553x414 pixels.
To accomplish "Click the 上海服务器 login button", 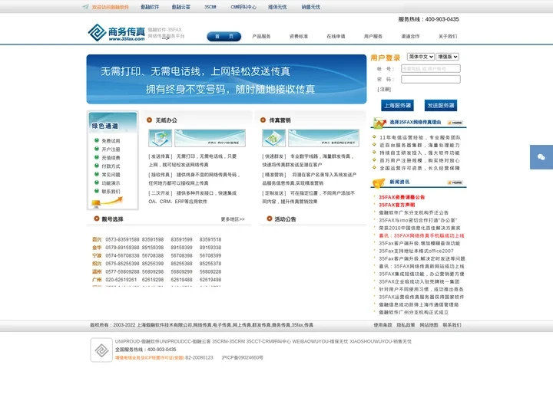I will tap(398, 105).
